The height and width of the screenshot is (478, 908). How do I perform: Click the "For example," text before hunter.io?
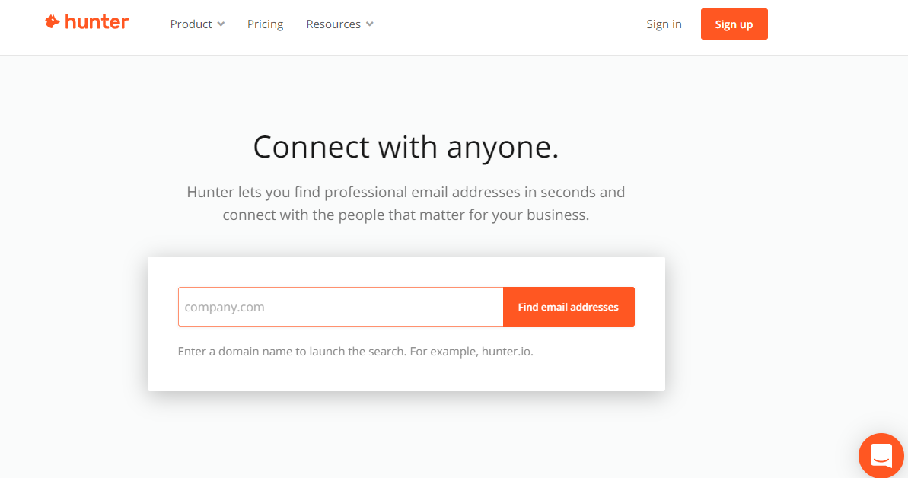(444, 352)
